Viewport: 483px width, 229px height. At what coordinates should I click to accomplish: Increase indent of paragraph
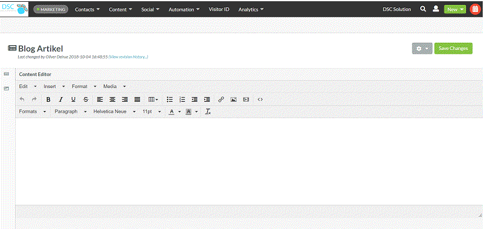point(207,99)
